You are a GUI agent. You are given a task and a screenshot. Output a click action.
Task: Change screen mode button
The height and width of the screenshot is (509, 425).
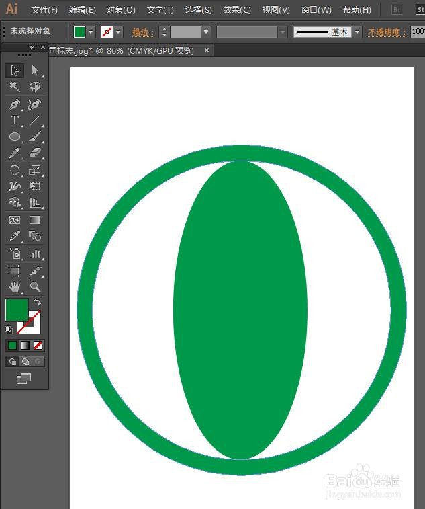[23, 379]
